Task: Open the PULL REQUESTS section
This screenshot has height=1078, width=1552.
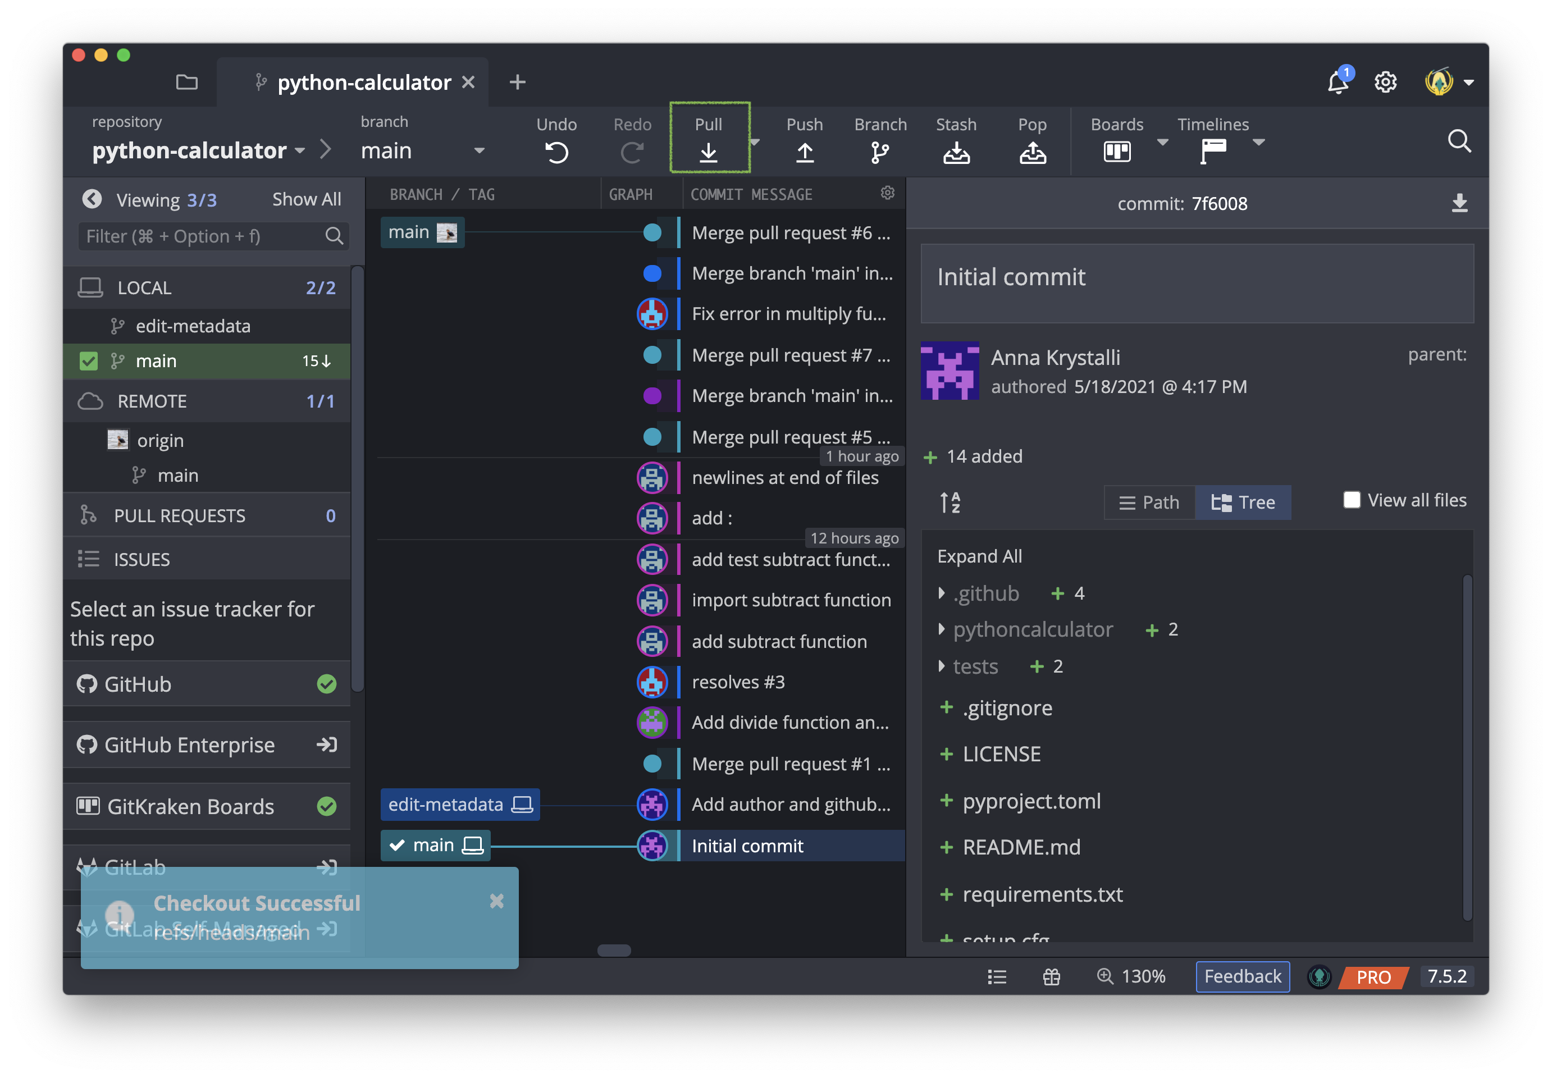Action: tap(206, 515)
